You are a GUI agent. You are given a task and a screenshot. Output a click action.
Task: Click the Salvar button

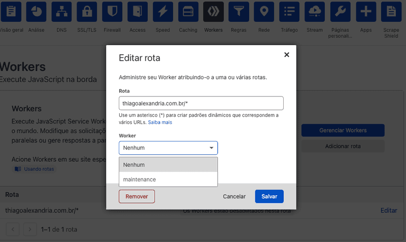point(269,196)
